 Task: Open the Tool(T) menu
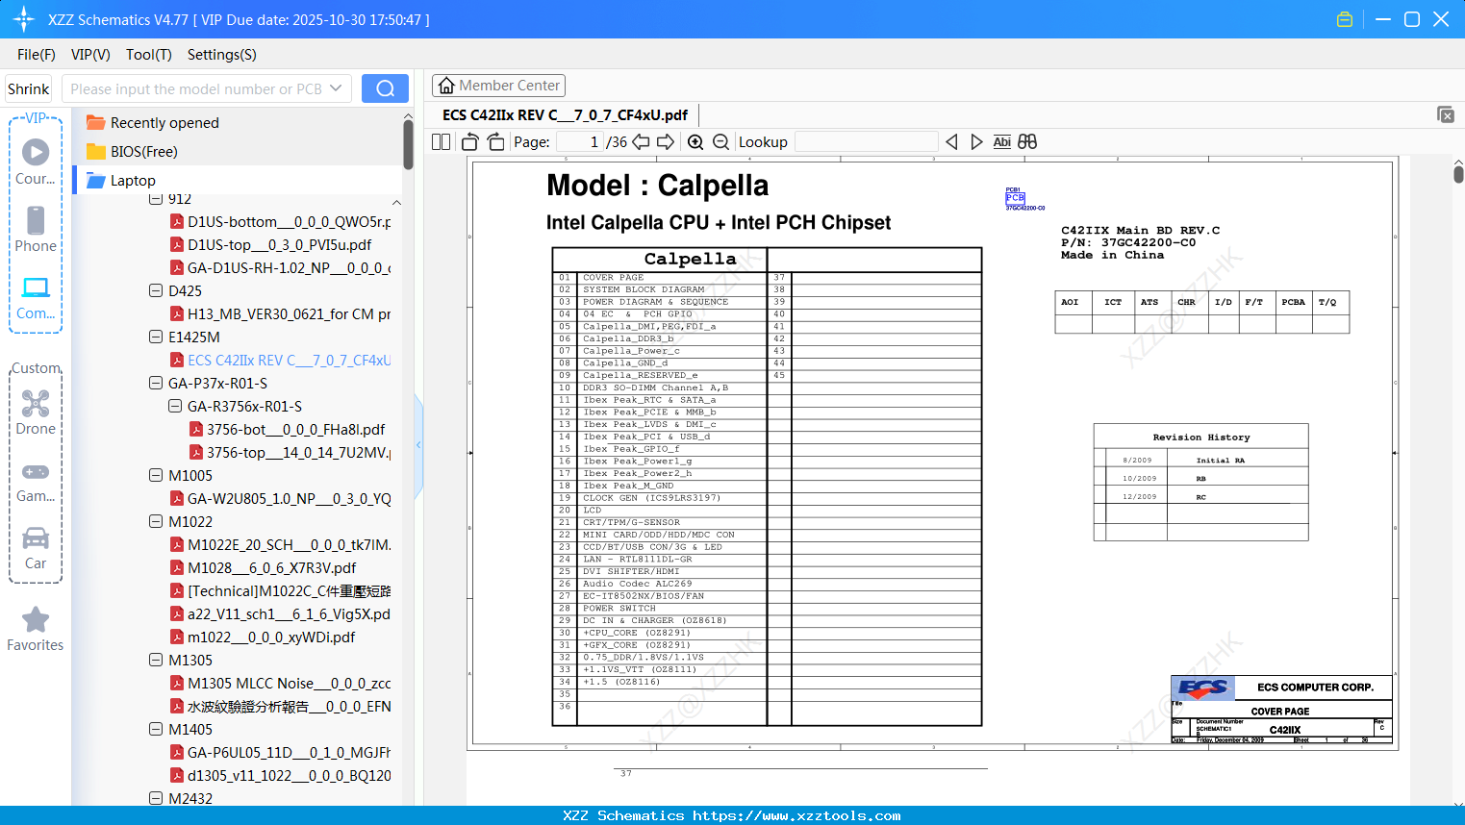coord(149,55)
